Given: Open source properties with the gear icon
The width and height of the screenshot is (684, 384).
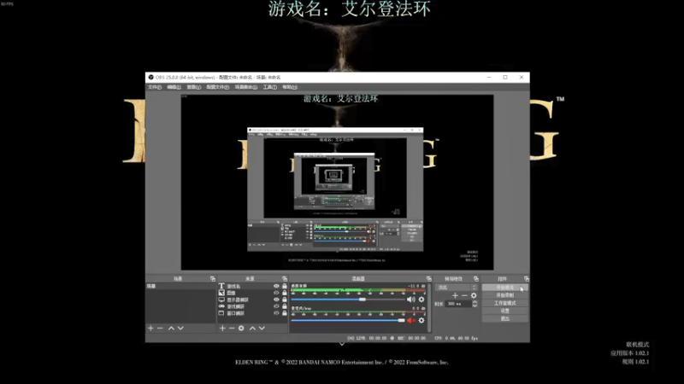Looking at the screenshot, I should 241,329.
